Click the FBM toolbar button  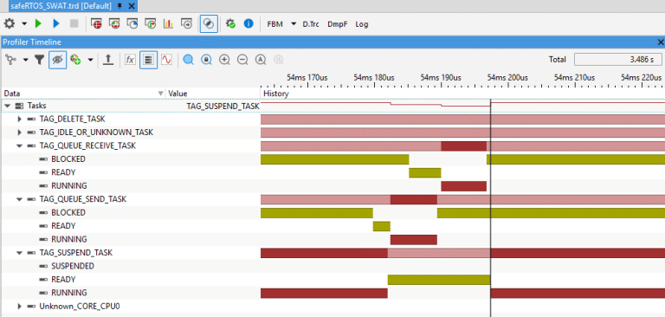pyautogui.click(x=275, y=24)
